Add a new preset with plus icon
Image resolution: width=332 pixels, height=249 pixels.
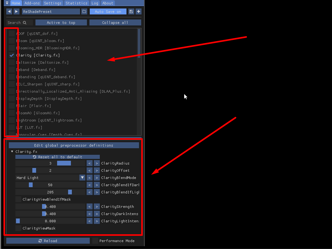[138, 12]
